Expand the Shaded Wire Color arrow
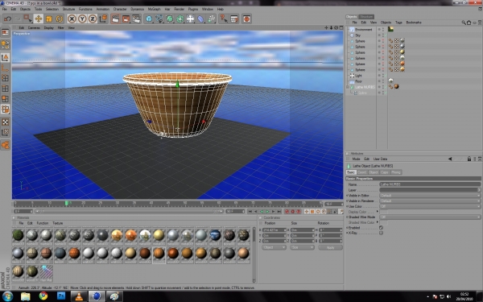 pos(378,222)
